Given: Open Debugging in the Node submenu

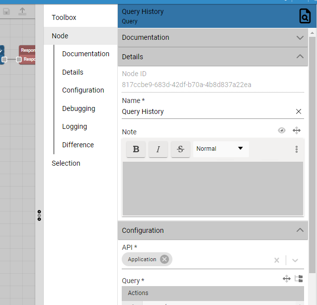Looking at the screenshot, I should [x=79, y=108].
